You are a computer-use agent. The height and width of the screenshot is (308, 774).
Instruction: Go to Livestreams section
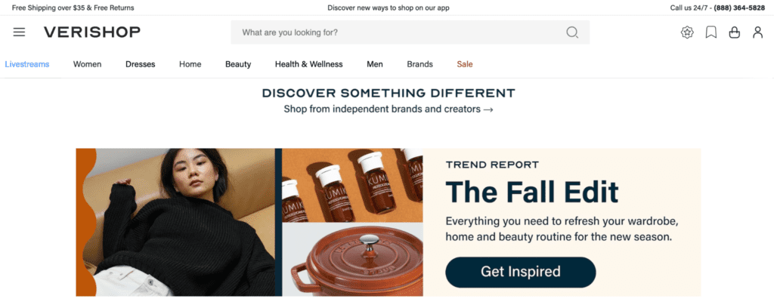[27, 64]
